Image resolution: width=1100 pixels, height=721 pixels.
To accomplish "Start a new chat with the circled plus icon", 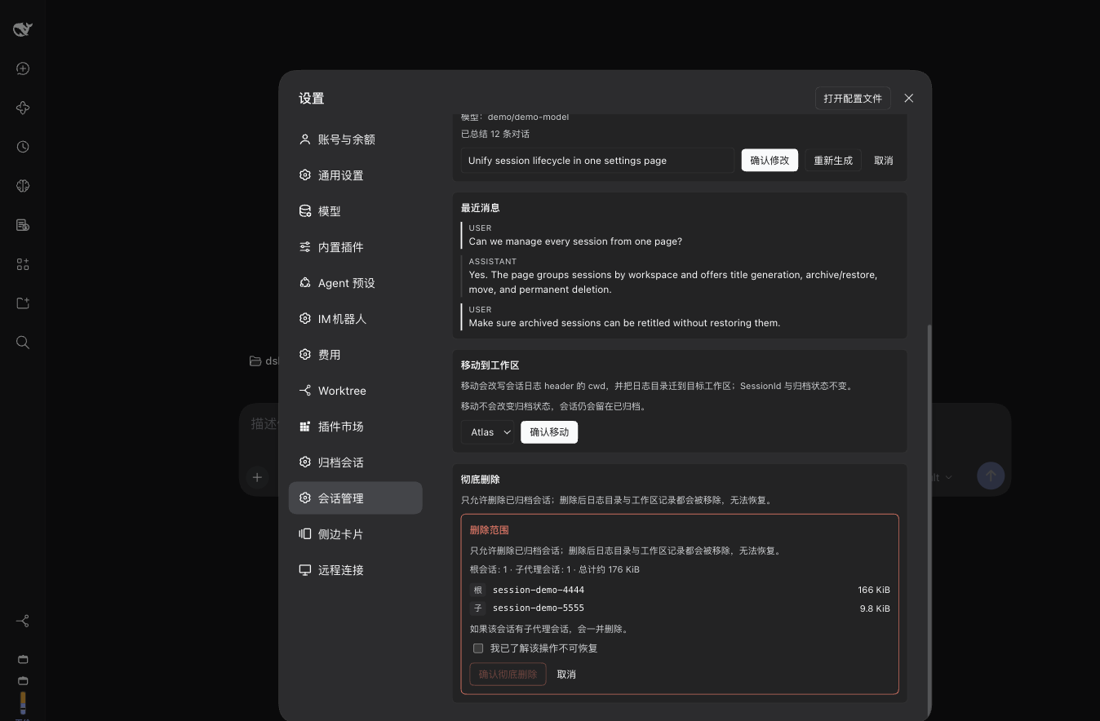I will coord(23,69).
